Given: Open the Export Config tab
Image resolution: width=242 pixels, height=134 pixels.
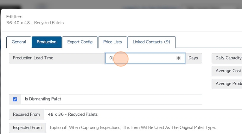Looking at the screenshot, I should tap(80, 42).
